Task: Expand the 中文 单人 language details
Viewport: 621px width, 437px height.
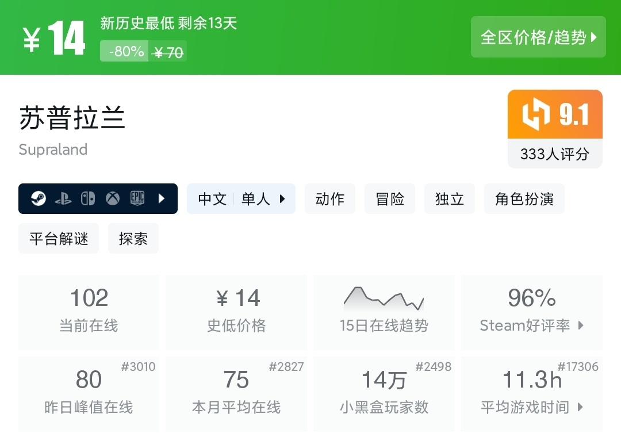Action: 241,199
